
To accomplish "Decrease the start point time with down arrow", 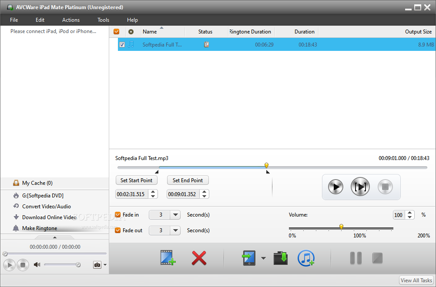I will tap(153, 197).
